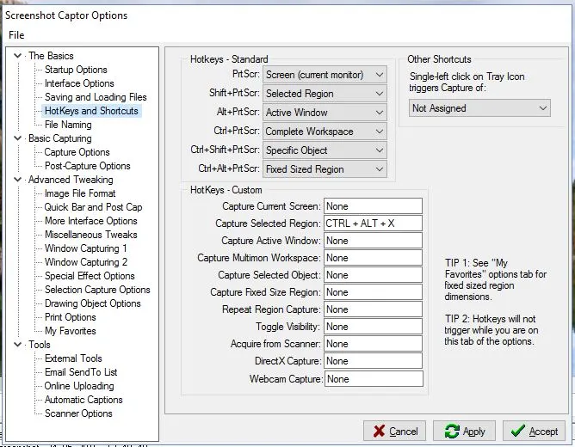Open Saving and Loading Files page
The height and width of the screenshot is (447, 575).
coord(96,97)
